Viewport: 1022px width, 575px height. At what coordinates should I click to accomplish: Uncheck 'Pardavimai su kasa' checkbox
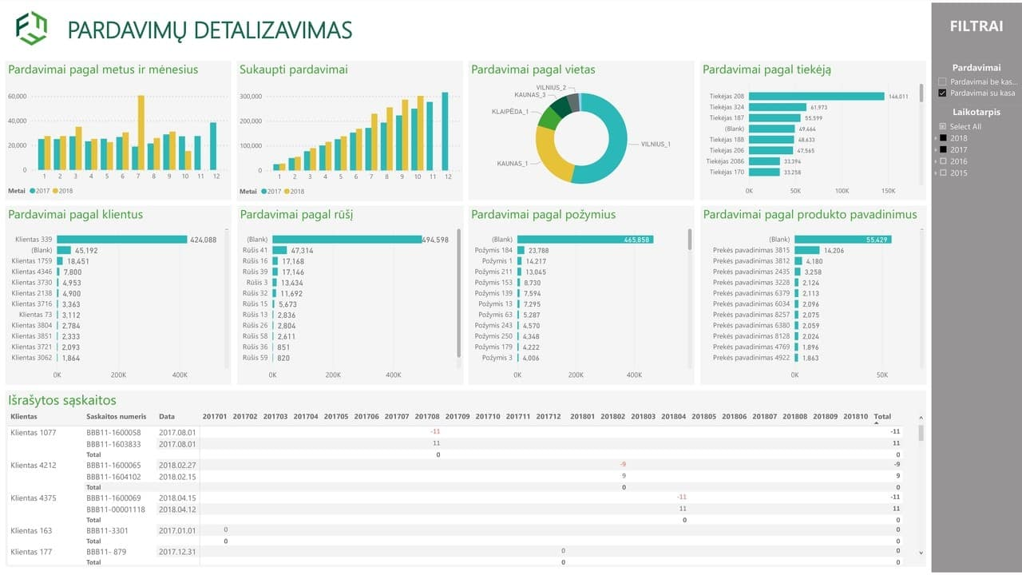coord(943,93)
